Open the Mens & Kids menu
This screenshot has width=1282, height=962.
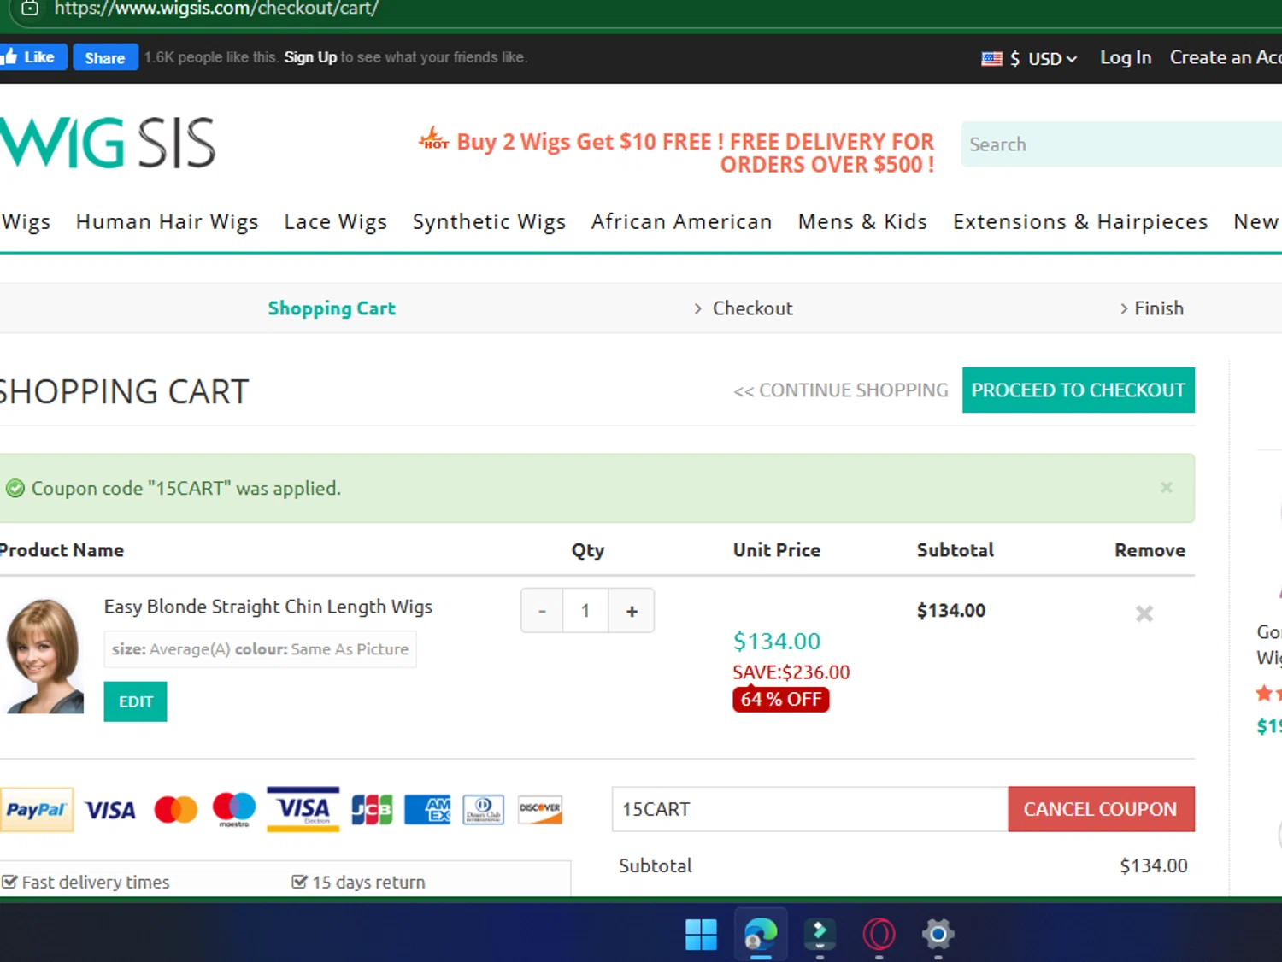[862, 222]
